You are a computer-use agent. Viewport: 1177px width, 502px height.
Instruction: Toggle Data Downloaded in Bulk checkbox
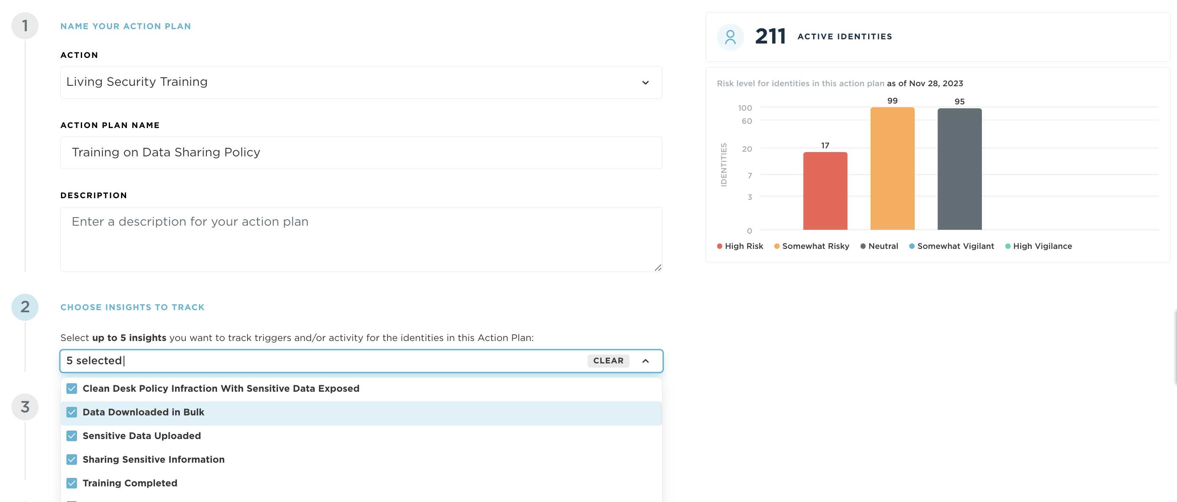pos(72,411)
